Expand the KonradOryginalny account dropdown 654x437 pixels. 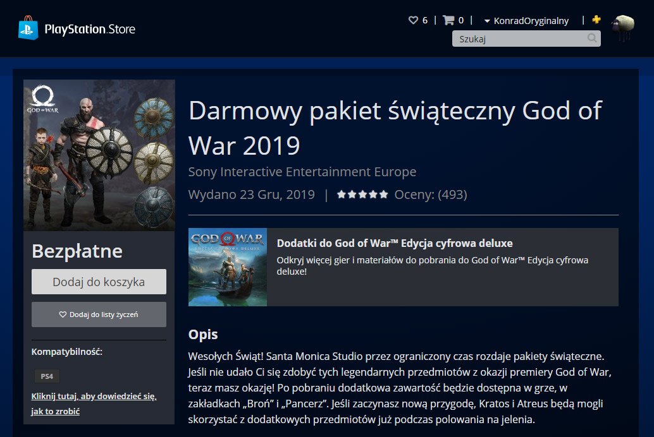coord(526,21)
